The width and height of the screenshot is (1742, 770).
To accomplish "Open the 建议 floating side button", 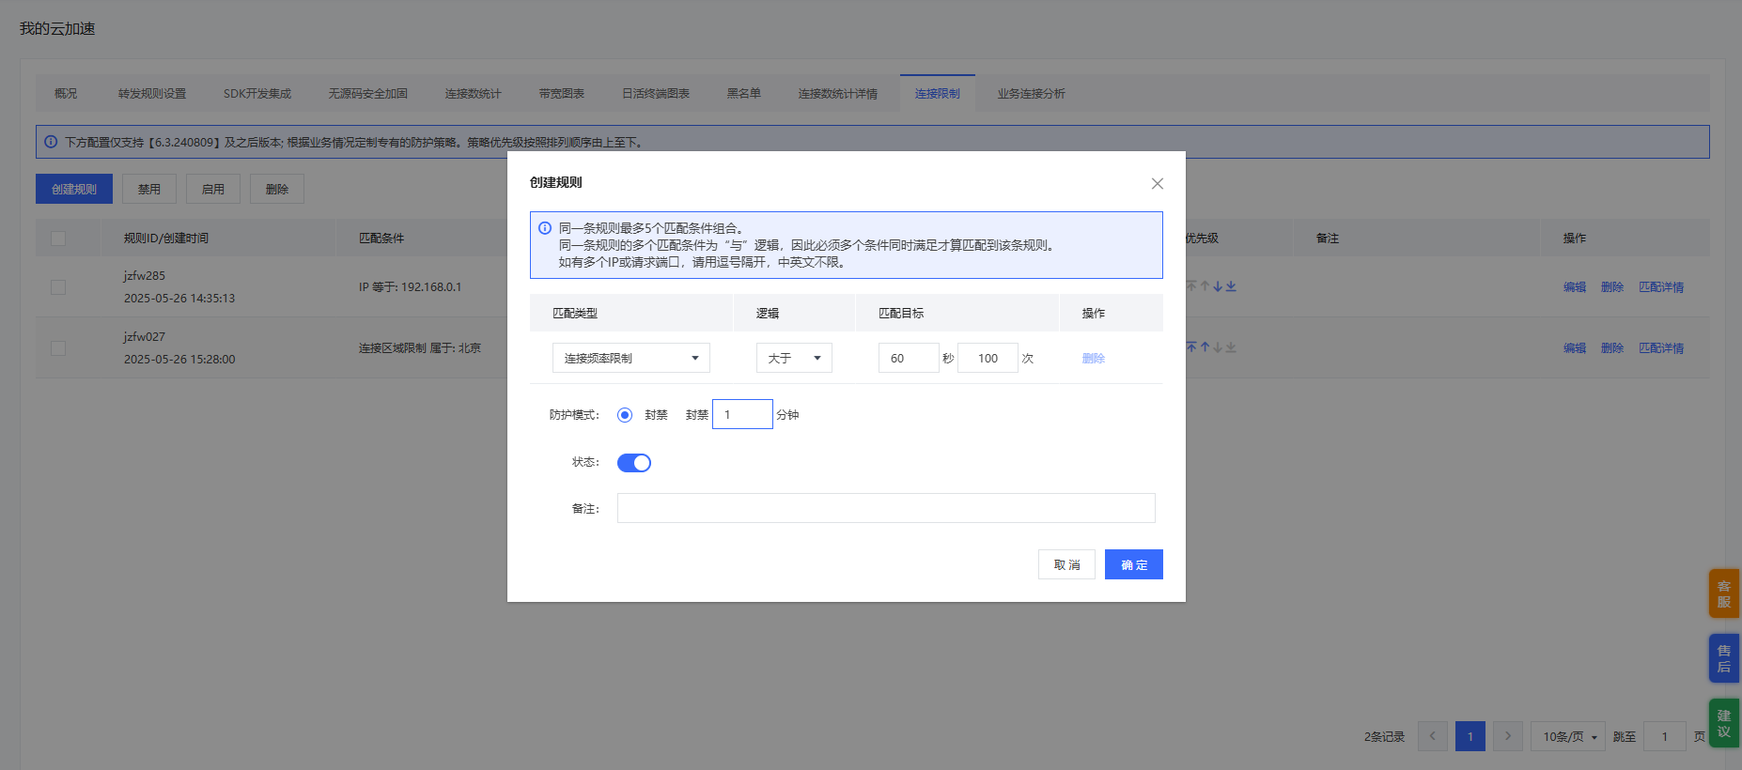I will coord(1724,723).
